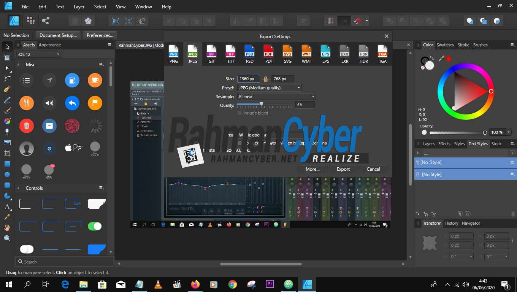
Task: Click the Assets Search field
Action: point(65,262)
